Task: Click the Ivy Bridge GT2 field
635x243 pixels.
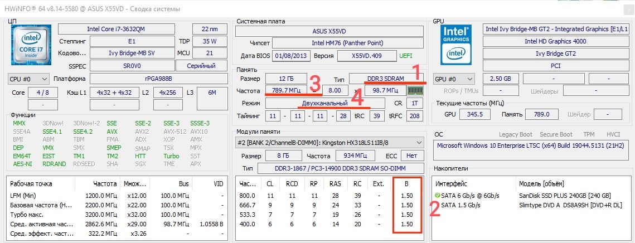Action: coord(556,54)
